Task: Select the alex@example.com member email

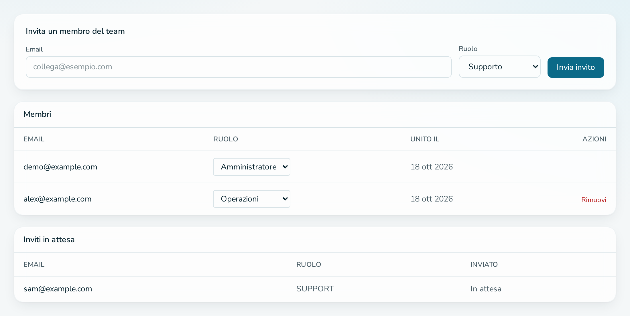Action: pyautogui.click(x=57, y=199)
